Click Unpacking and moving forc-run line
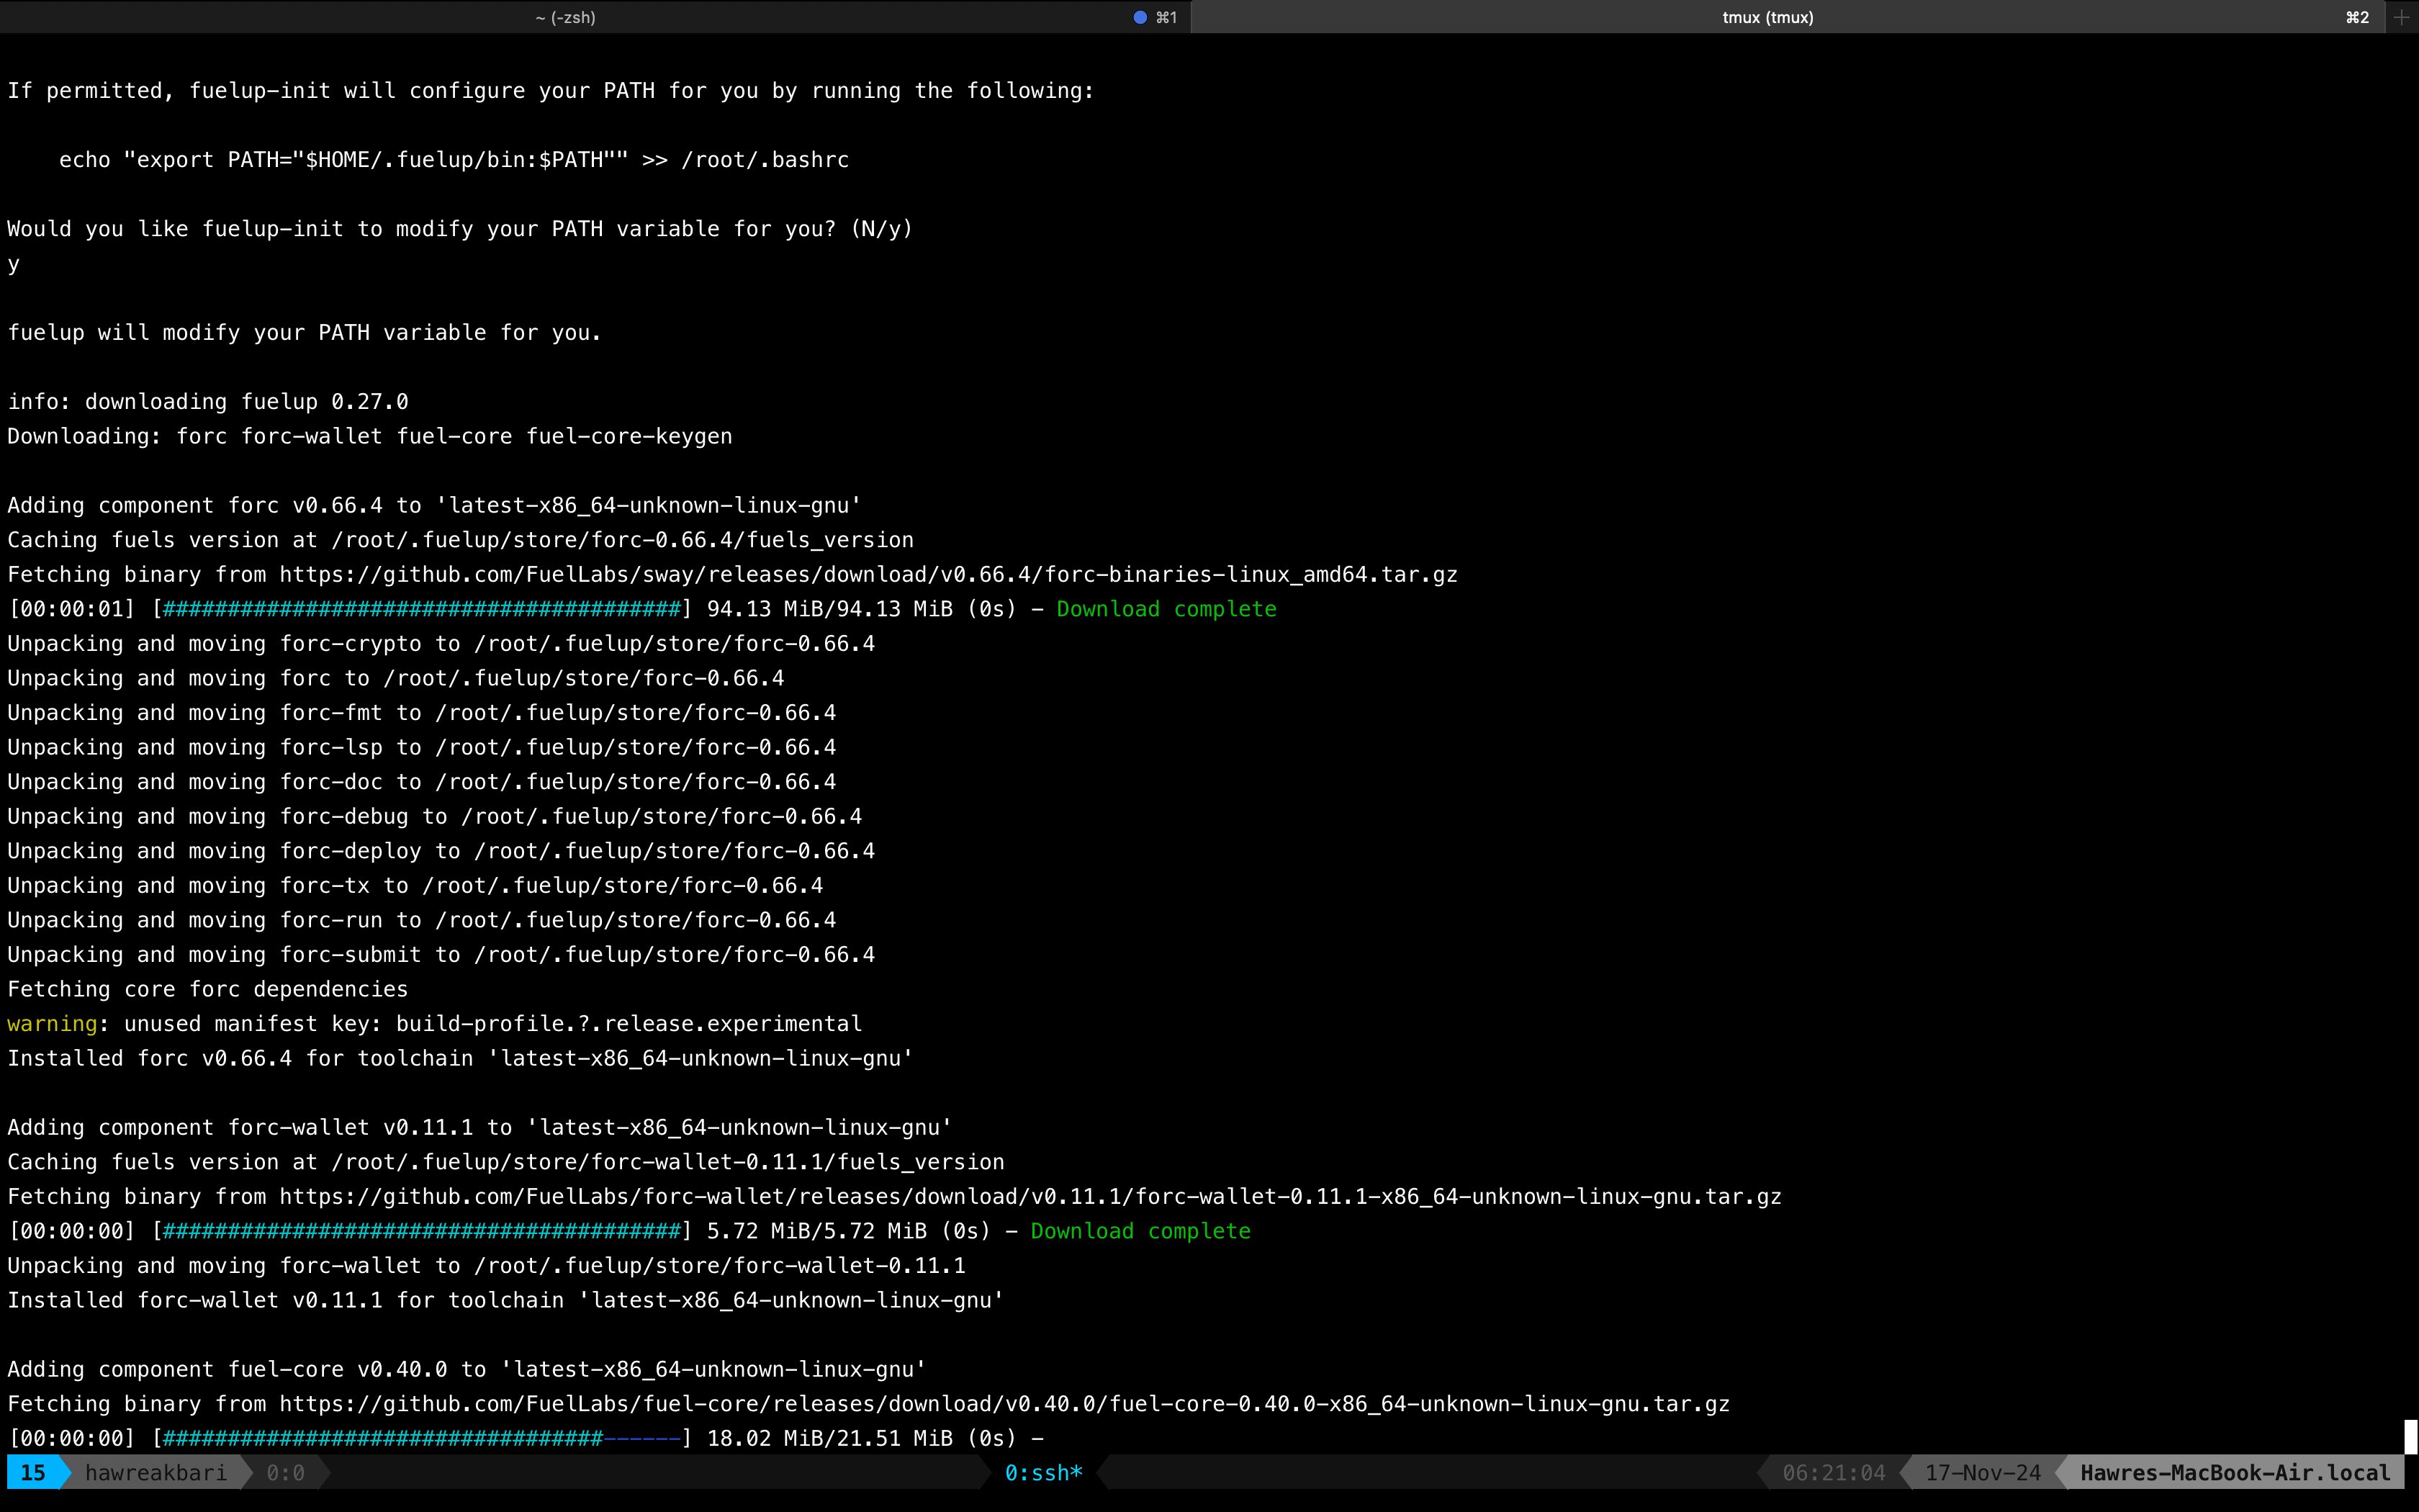 422,919
